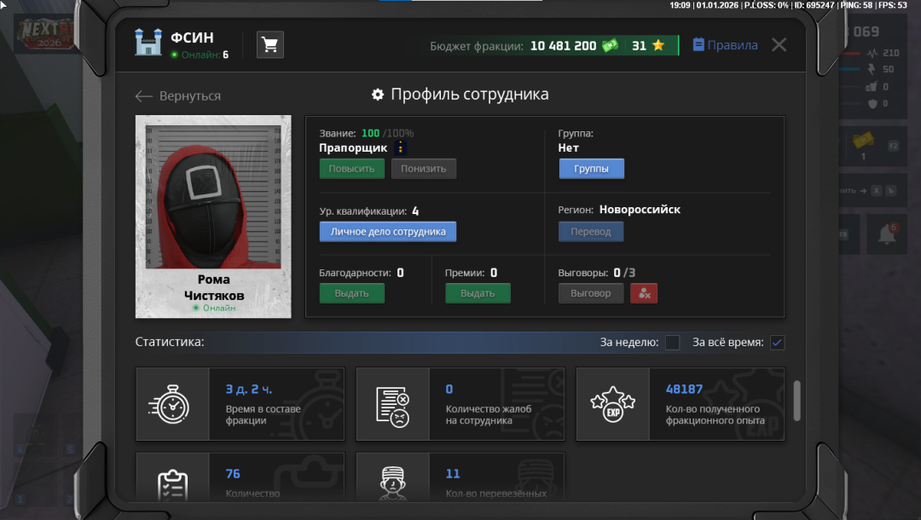The width and height of the screenshot is (921, 520).
Task: Click Выдать under Премии
Action: click(x=478, y=293)
